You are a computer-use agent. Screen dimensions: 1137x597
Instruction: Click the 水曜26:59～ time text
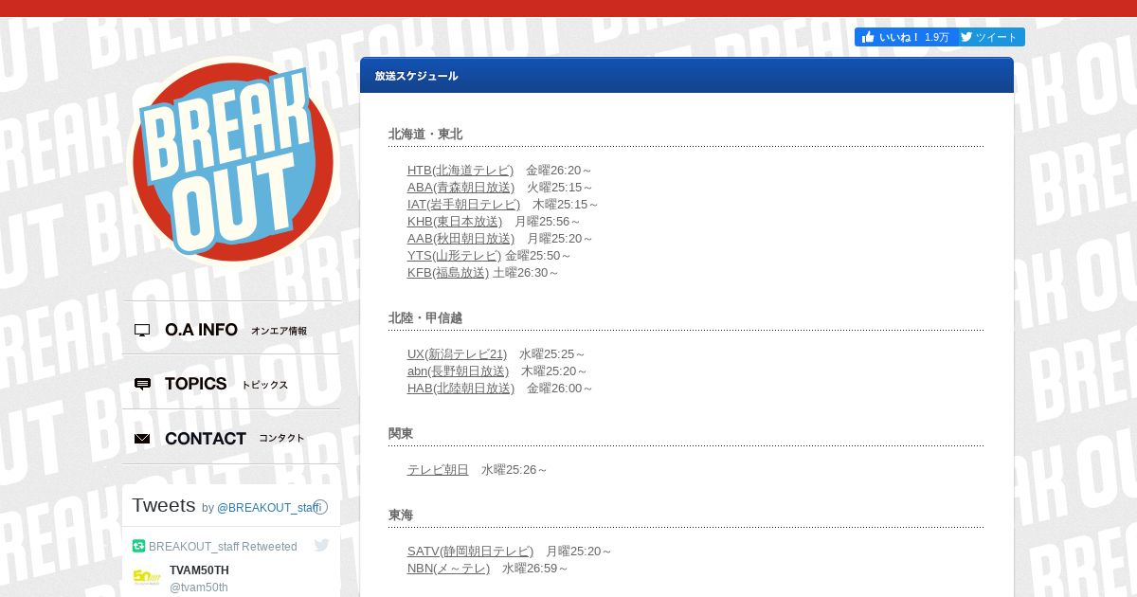[x=535, y=569]
